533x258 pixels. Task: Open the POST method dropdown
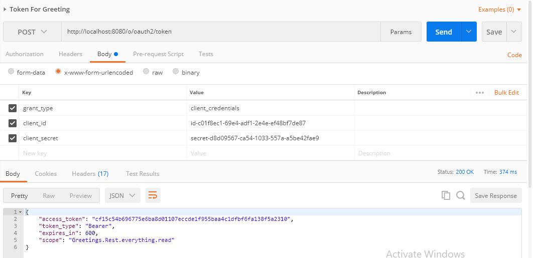(x=32, y=32)
